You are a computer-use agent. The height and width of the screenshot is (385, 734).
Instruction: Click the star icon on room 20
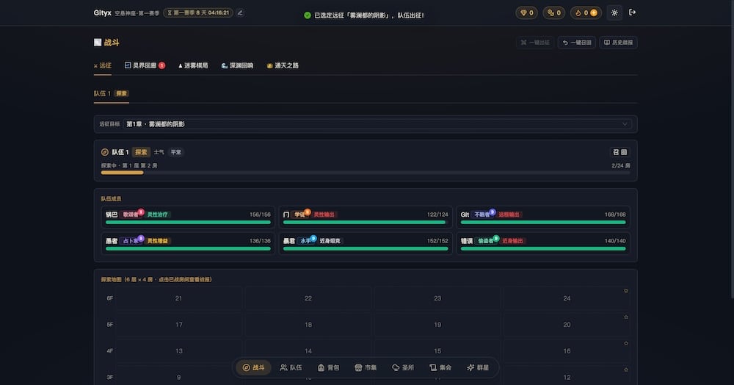point(626,317)
